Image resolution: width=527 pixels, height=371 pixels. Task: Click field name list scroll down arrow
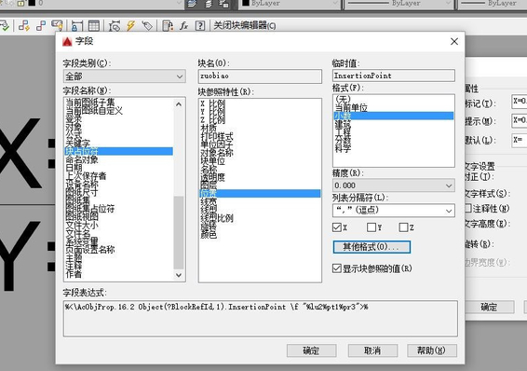pyautogui.click(x=179, y=275)
